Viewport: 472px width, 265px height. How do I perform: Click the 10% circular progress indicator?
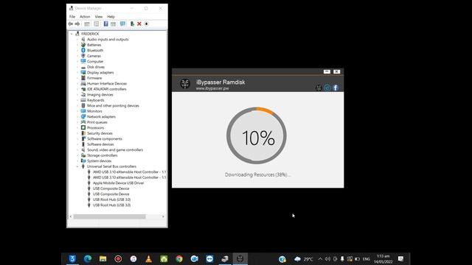click(x=257, y=135)
